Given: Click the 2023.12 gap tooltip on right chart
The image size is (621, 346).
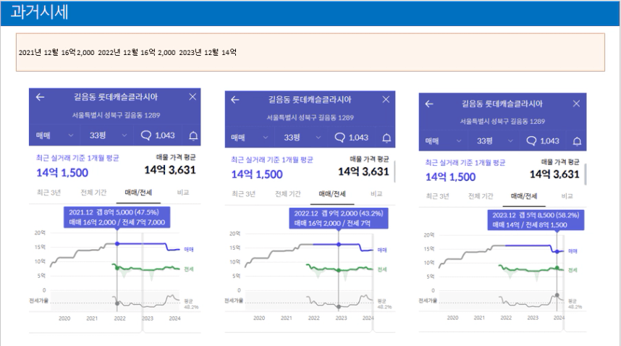Looking at the screenshot, I should tap(536, 220).
